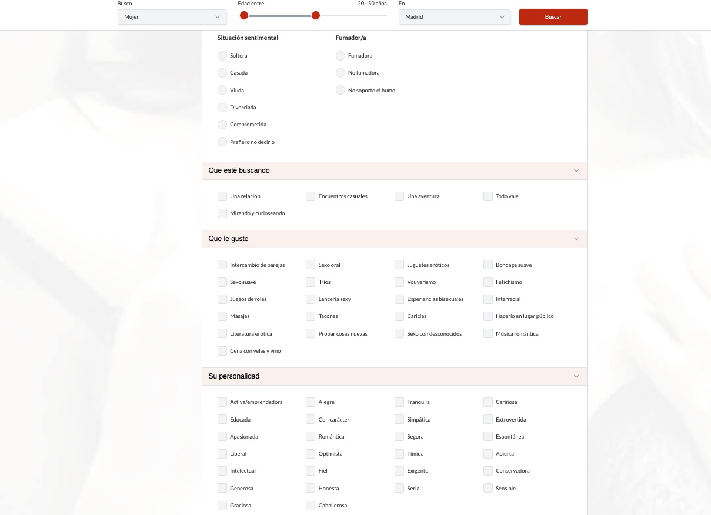Enable the Fetichismo checkbox
Image resolution: width=711 pixels, height=515 pixels.
(x=488, y=282)
